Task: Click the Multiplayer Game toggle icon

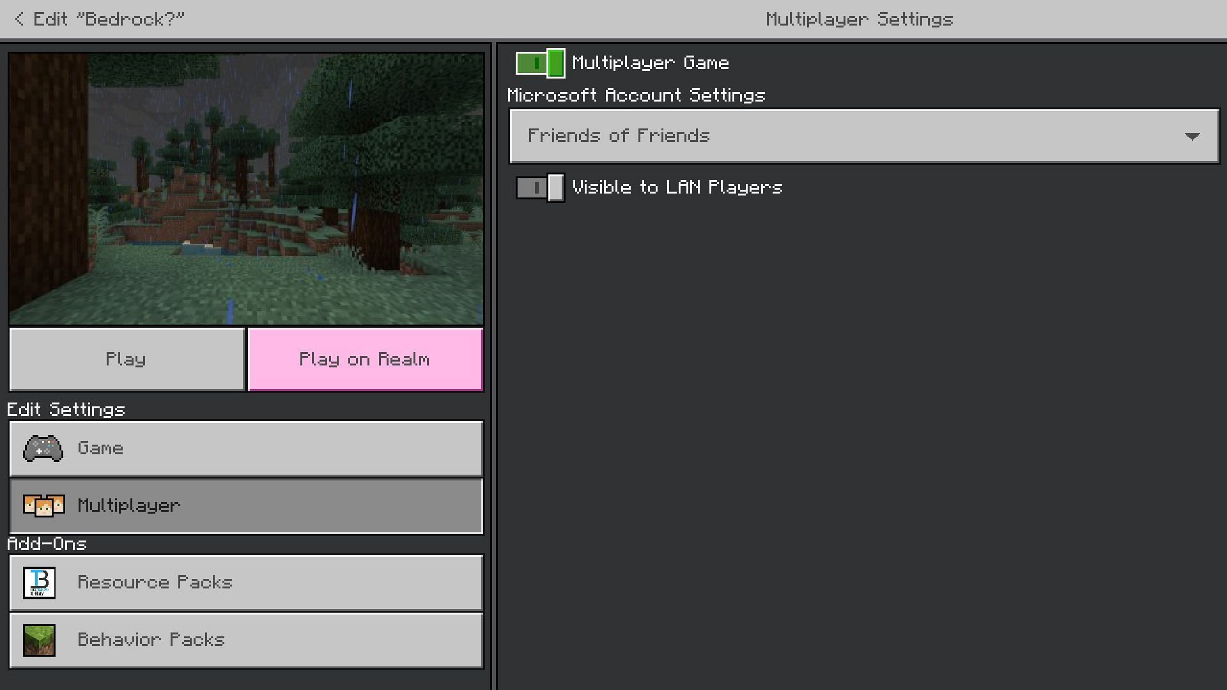Action: point(539,63)
